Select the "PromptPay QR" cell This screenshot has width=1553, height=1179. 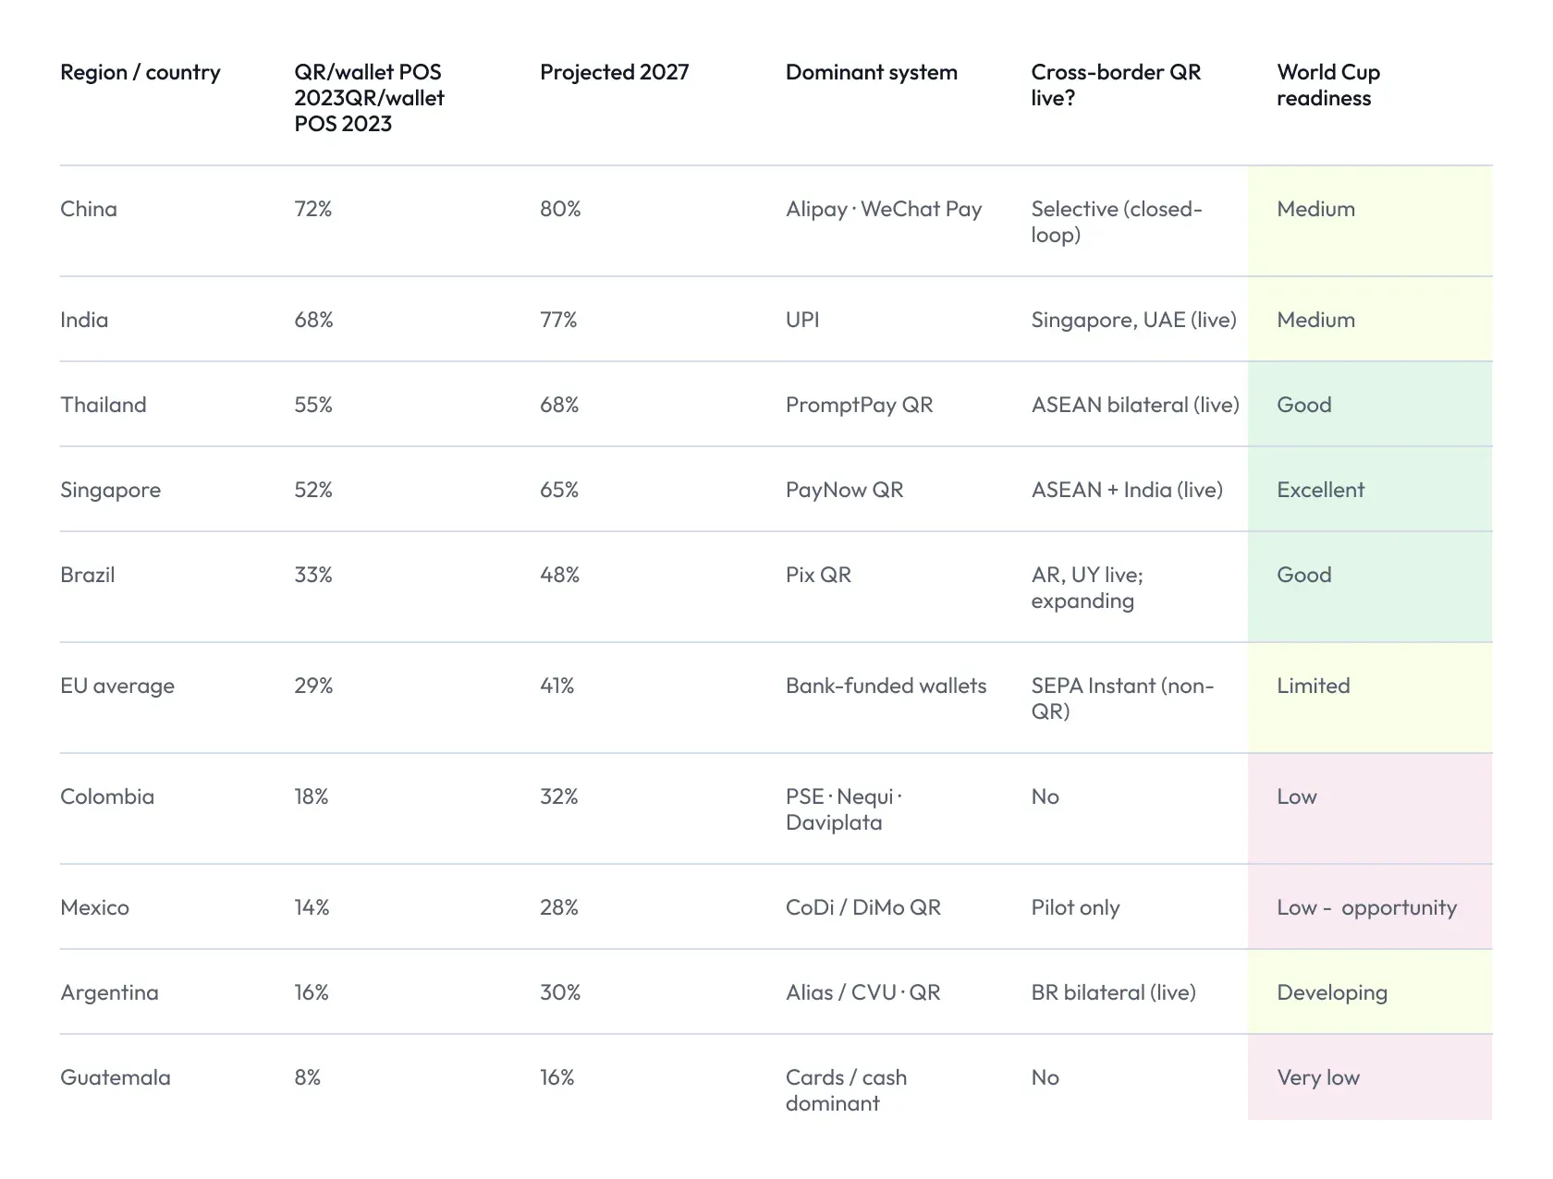point(860,405)
